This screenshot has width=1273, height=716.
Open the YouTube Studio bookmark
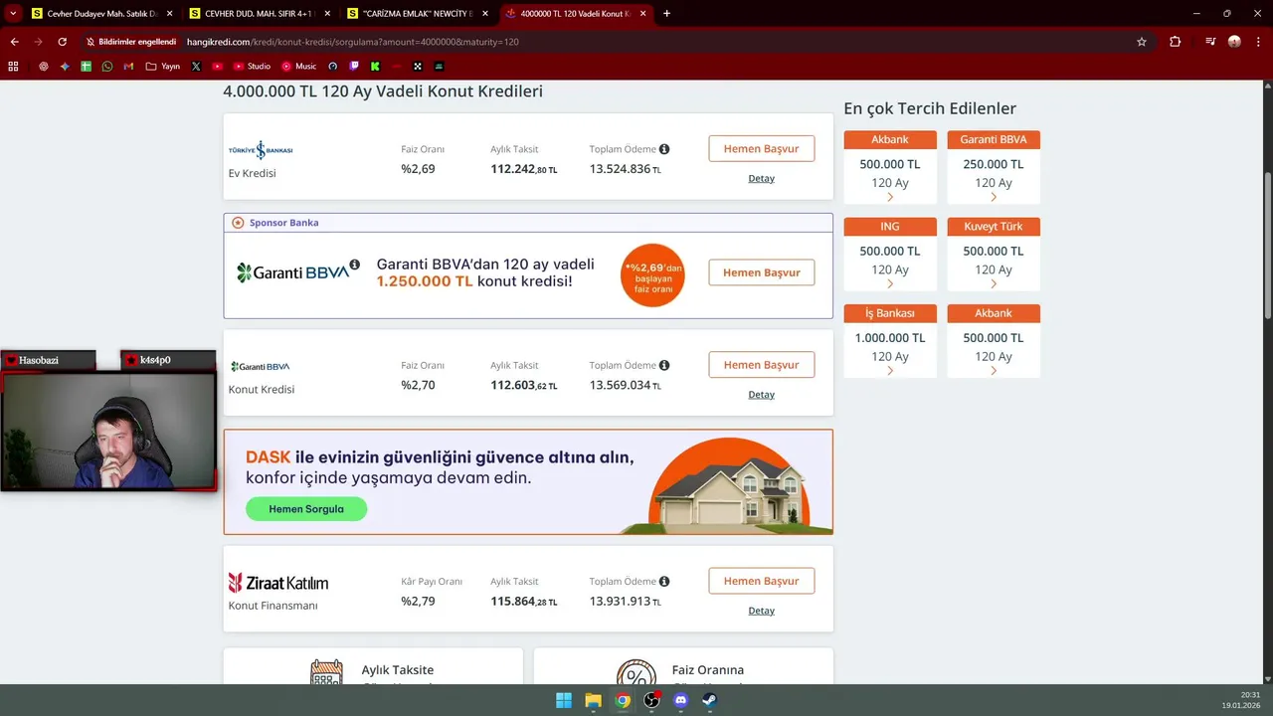pos(252,67)
